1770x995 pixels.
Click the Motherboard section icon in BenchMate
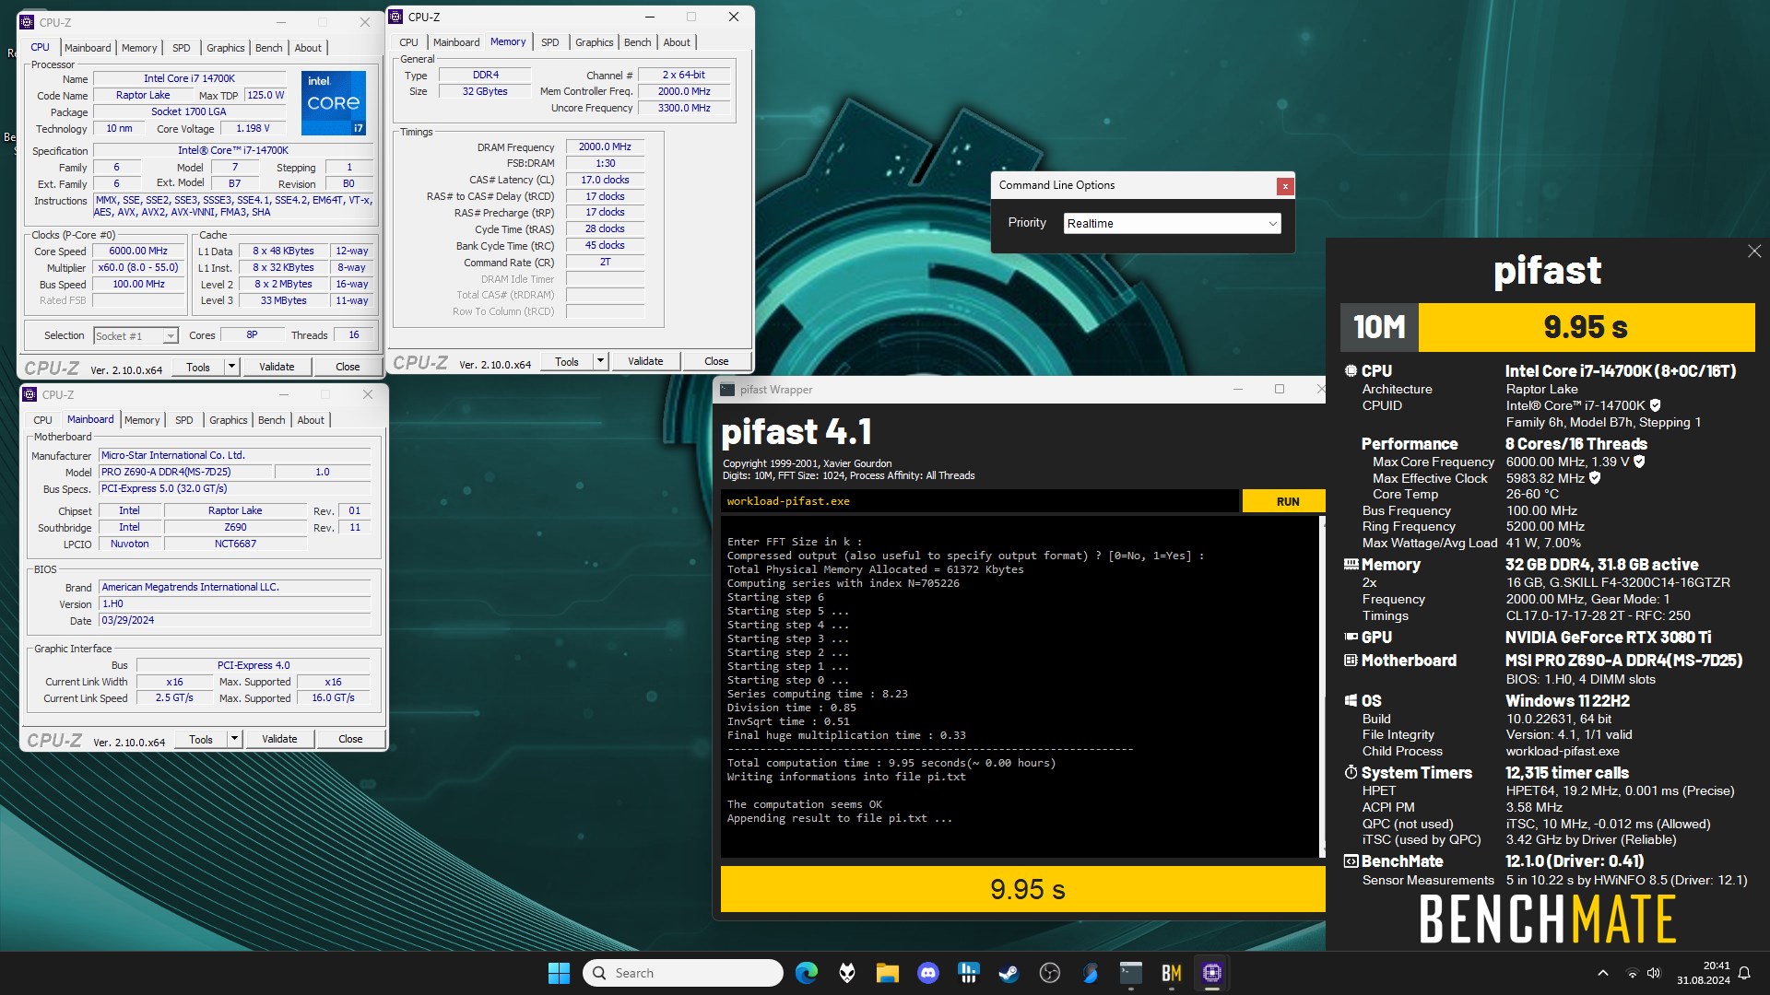click(1351, 660)
